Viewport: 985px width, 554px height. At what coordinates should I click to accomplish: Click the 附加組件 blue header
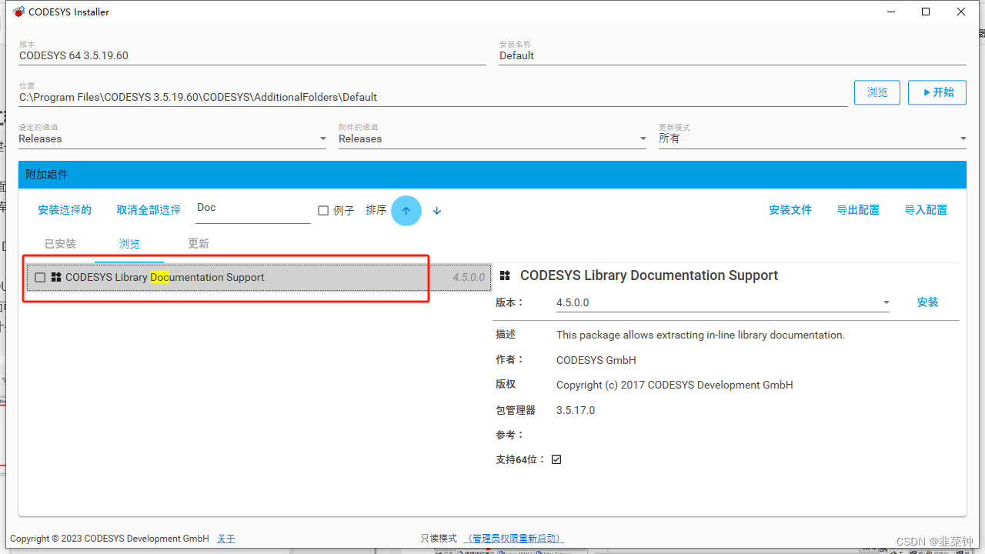pyautogui.click(x=492, y=175)
